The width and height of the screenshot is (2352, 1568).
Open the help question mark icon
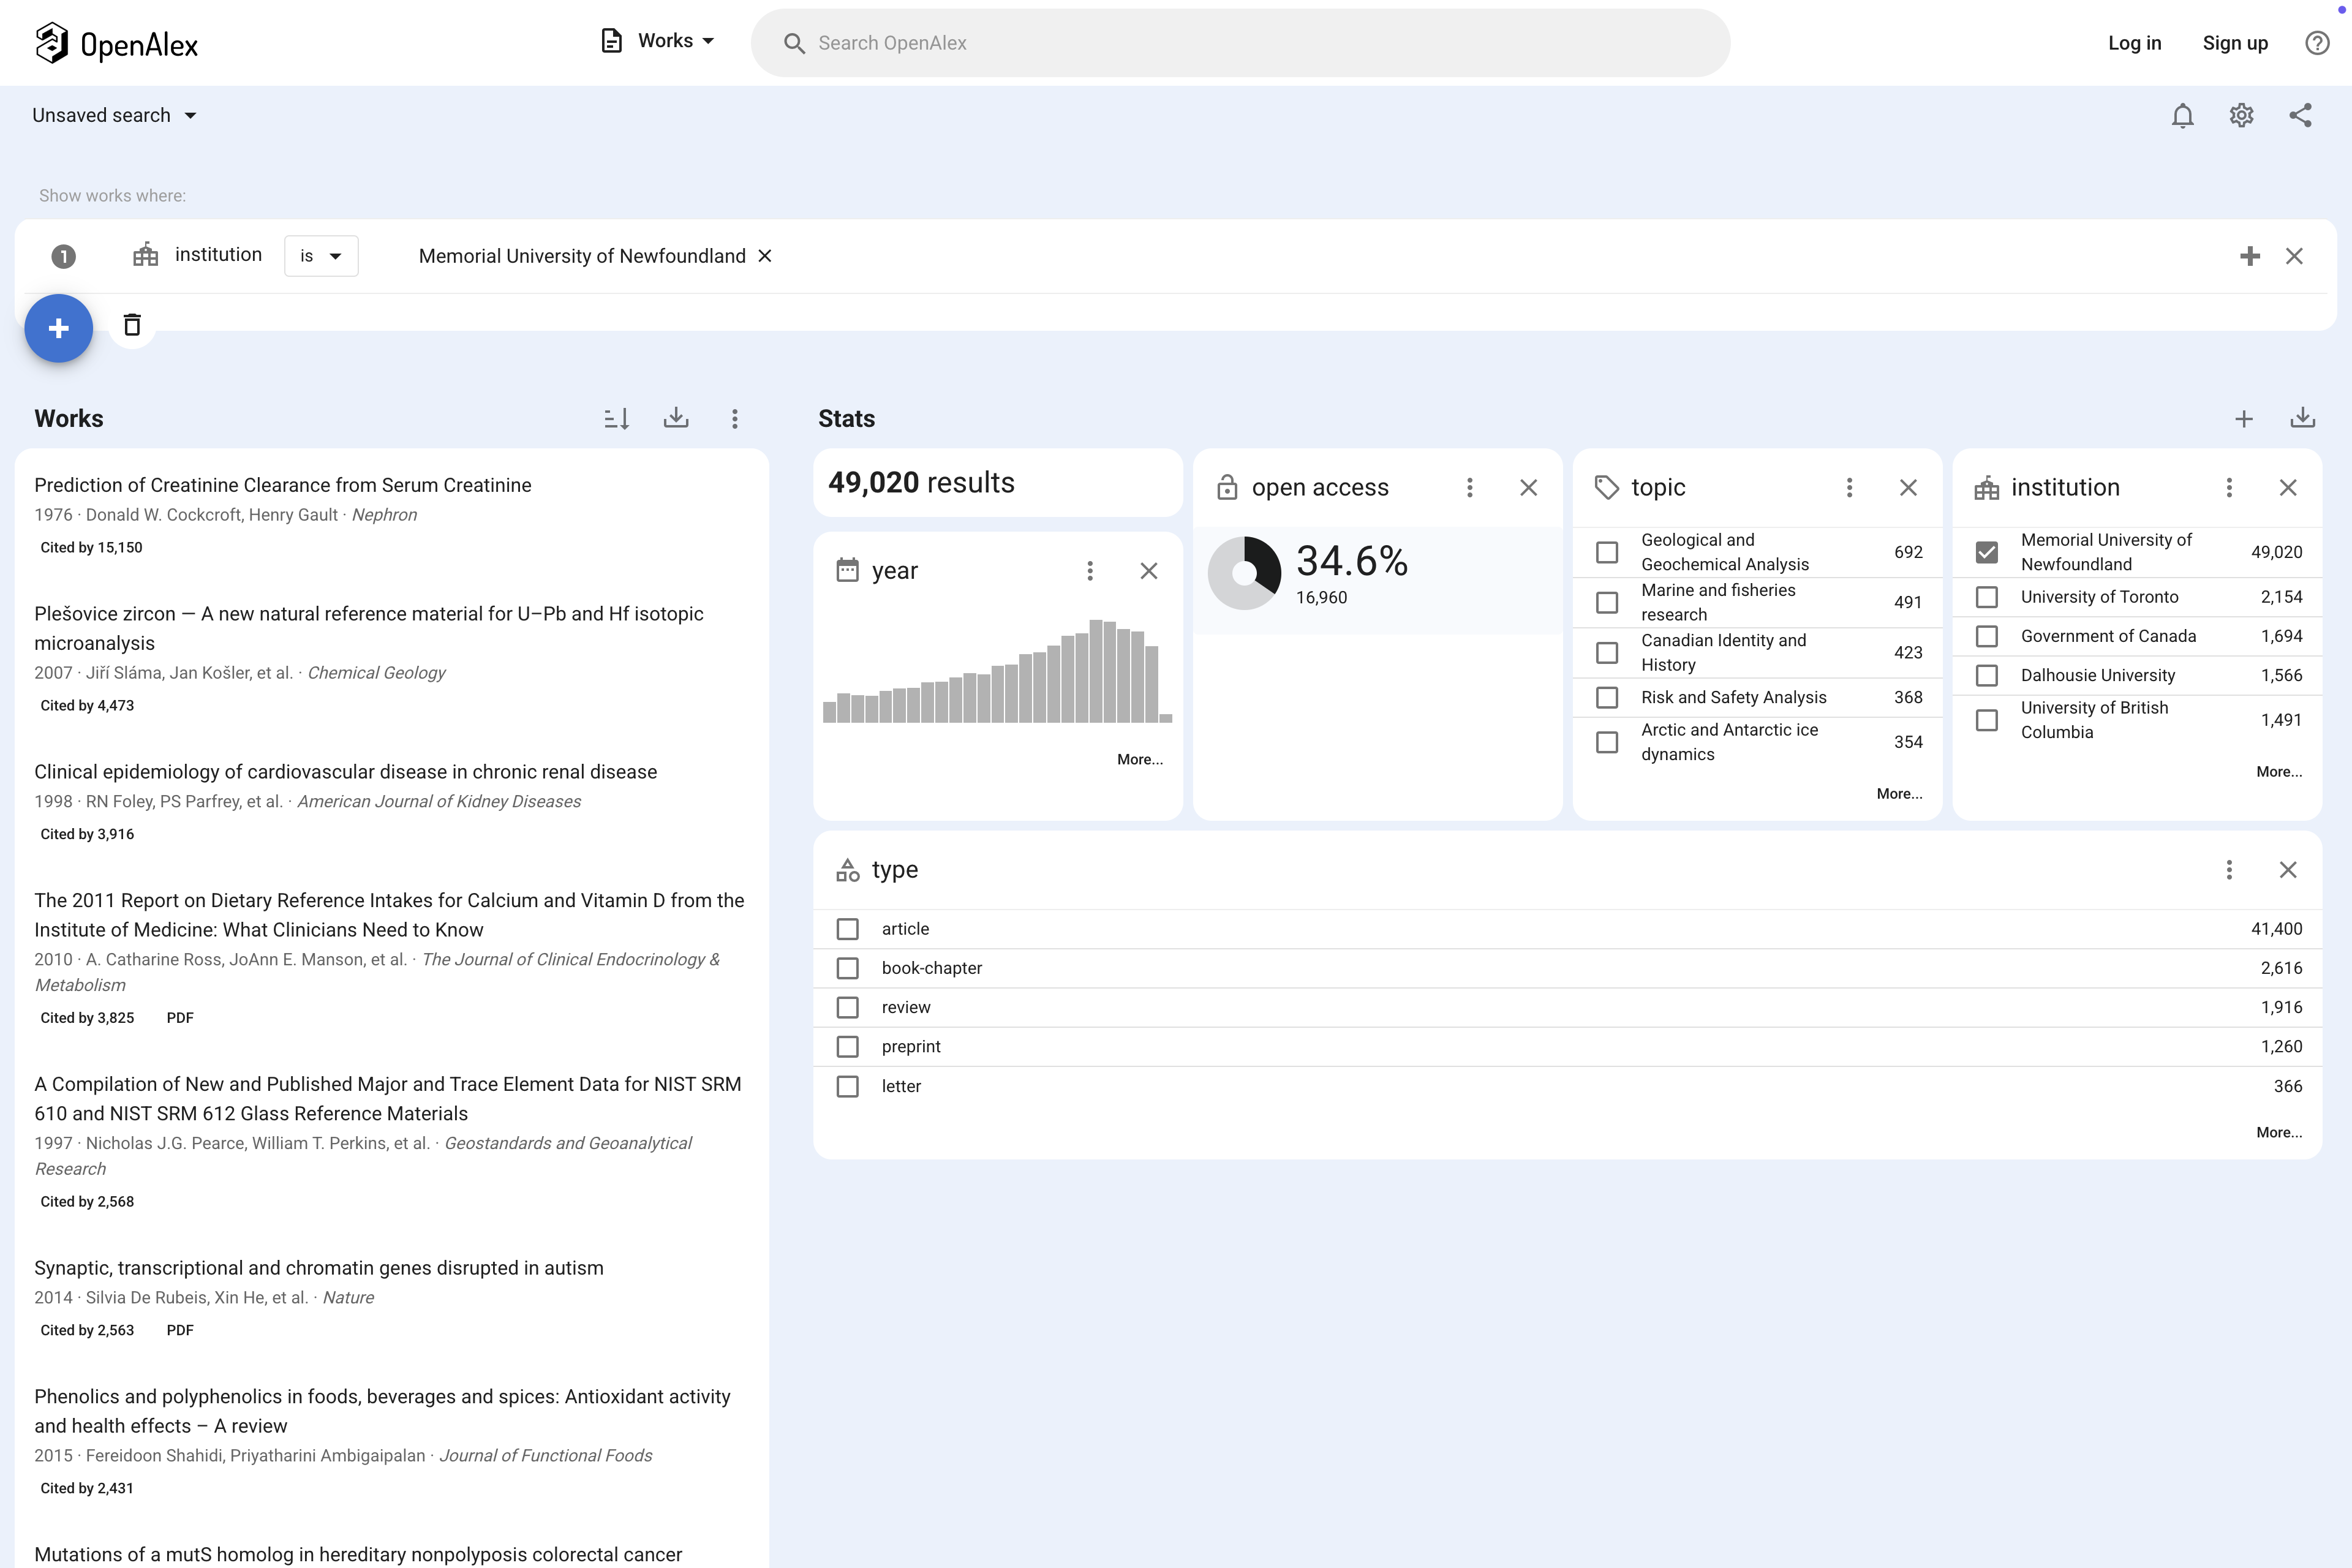(2316, 43)
